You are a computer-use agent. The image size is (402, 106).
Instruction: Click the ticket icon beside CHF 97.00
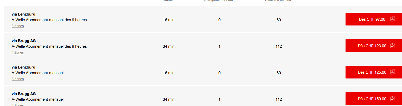[x=393, y=19]
